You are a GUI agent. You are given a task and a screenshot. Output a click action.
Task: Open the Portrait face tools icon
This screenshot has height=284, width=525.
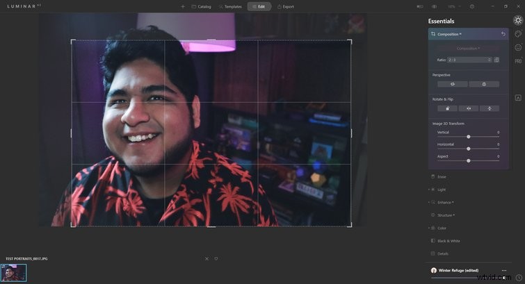point(518,47)
